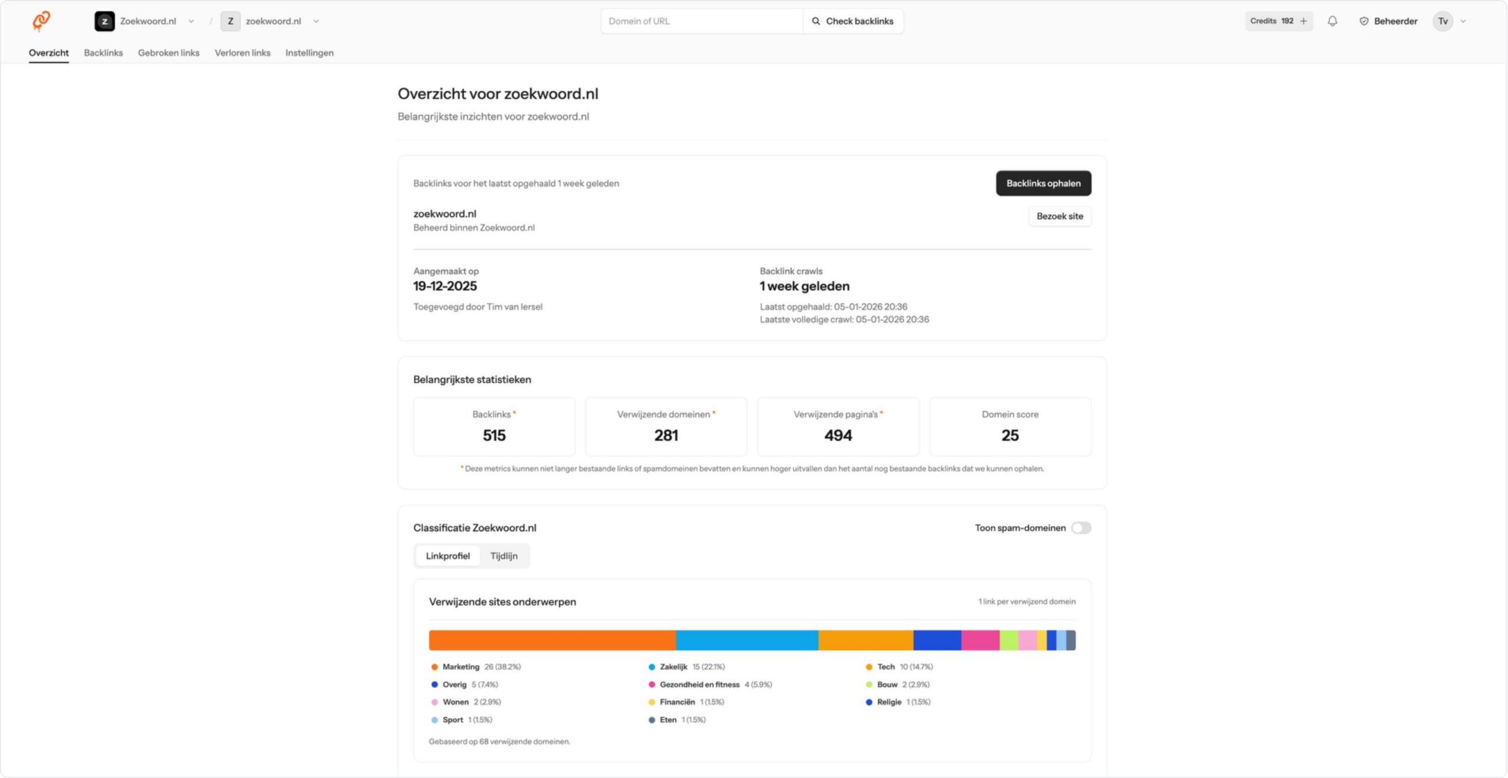This screenshot has height=778, width=1508.
Task: Click the Beheerder shield icon
Action: 1363,21
